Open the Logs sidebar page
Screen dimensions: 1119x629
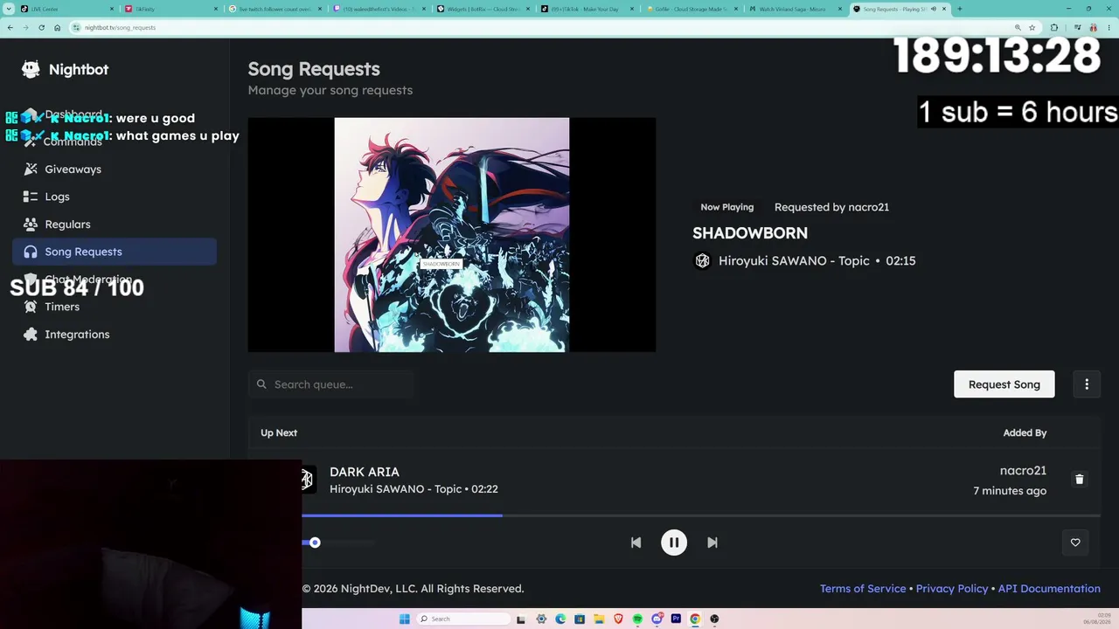point(115,197)
